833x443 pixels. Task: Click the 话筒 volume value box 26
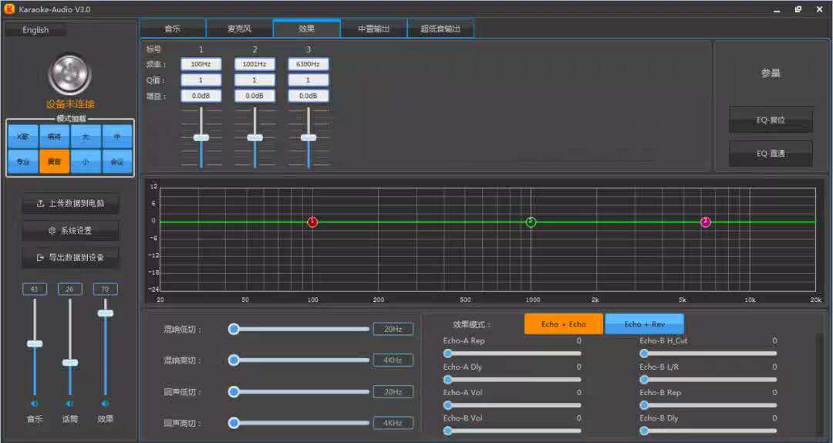(x=69, y=289)
